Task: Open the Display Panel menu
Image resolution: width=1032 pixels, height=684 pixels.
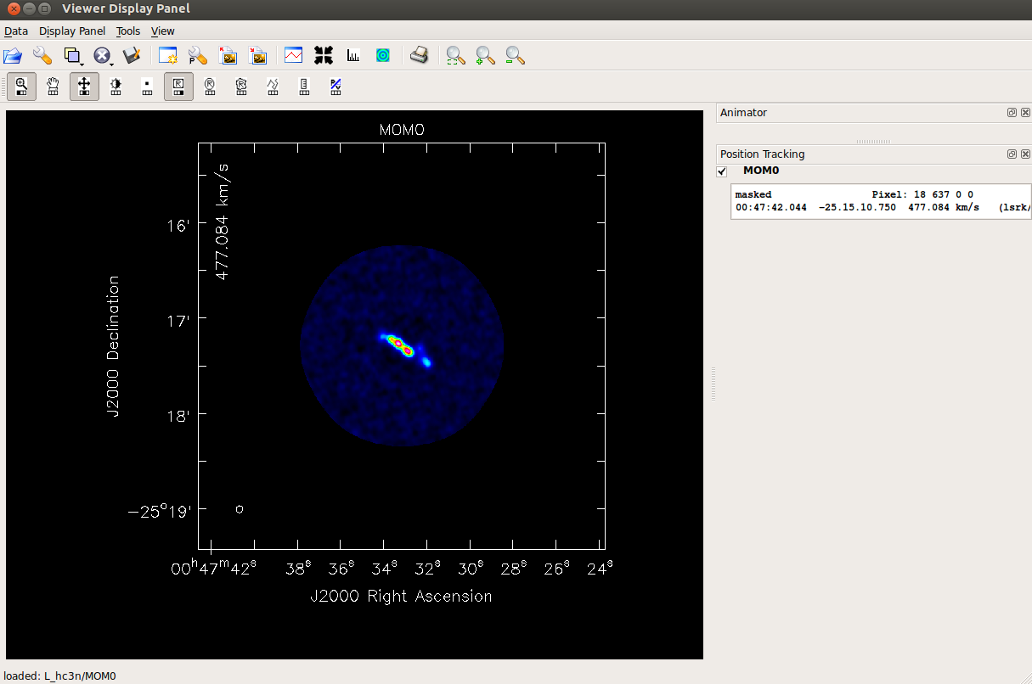Action: pyautogui.click(x=72, y=31)
